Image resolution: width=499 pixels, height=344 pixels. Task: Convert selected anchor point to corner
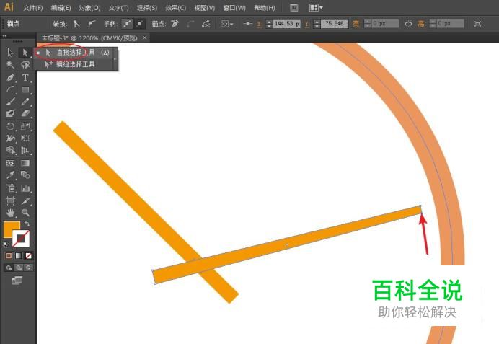[x=76, y=24]
